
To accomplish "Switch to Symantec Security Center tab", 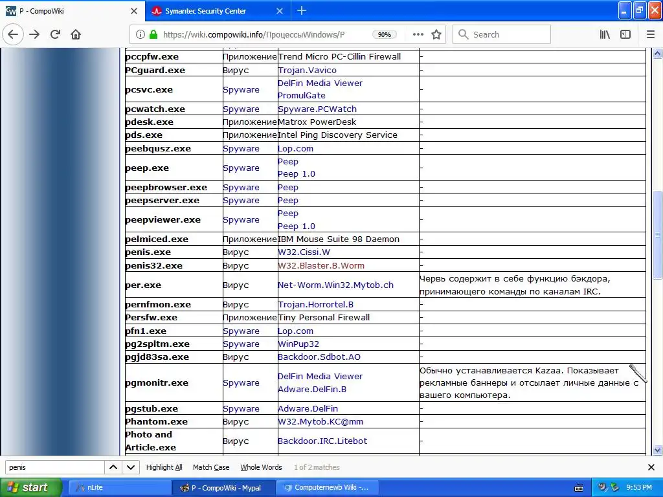I will point(218,11).
